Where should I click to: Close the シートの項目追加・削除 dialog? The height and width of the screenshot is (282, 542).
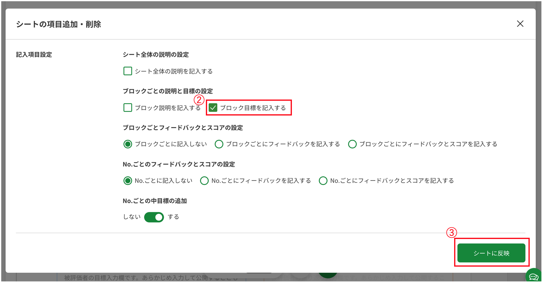[520, 24]
